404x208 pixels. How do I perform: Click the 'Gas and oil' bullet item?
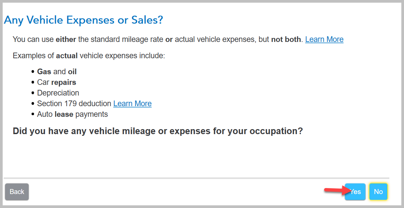[x=57, y=72]
